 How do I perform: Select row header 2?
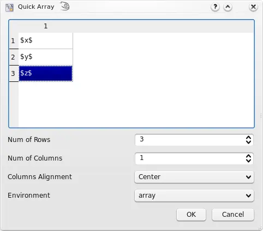click(x=14, y=57)
